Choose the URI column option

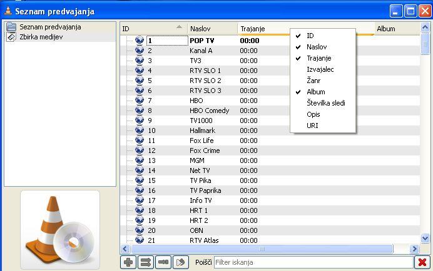tap(312, 126)
